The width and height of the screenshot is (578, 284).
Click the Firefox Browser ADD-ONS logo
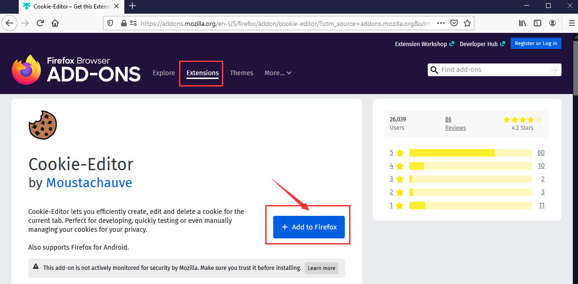click(x=76, y=70)
